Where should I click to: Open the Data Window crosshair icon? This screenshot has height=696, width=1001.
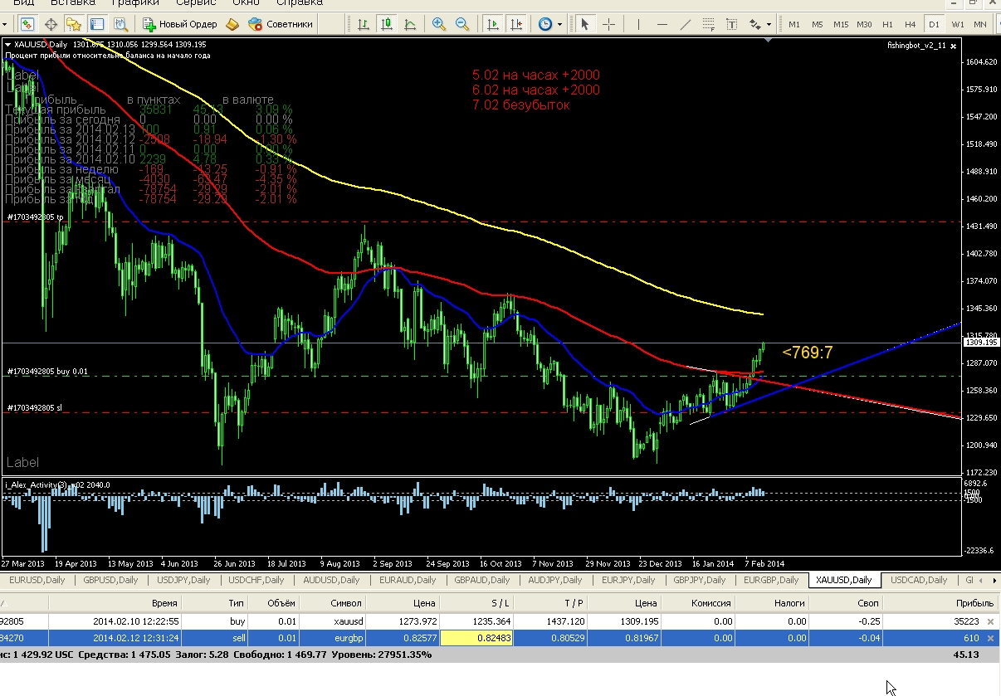click(51, 24)
